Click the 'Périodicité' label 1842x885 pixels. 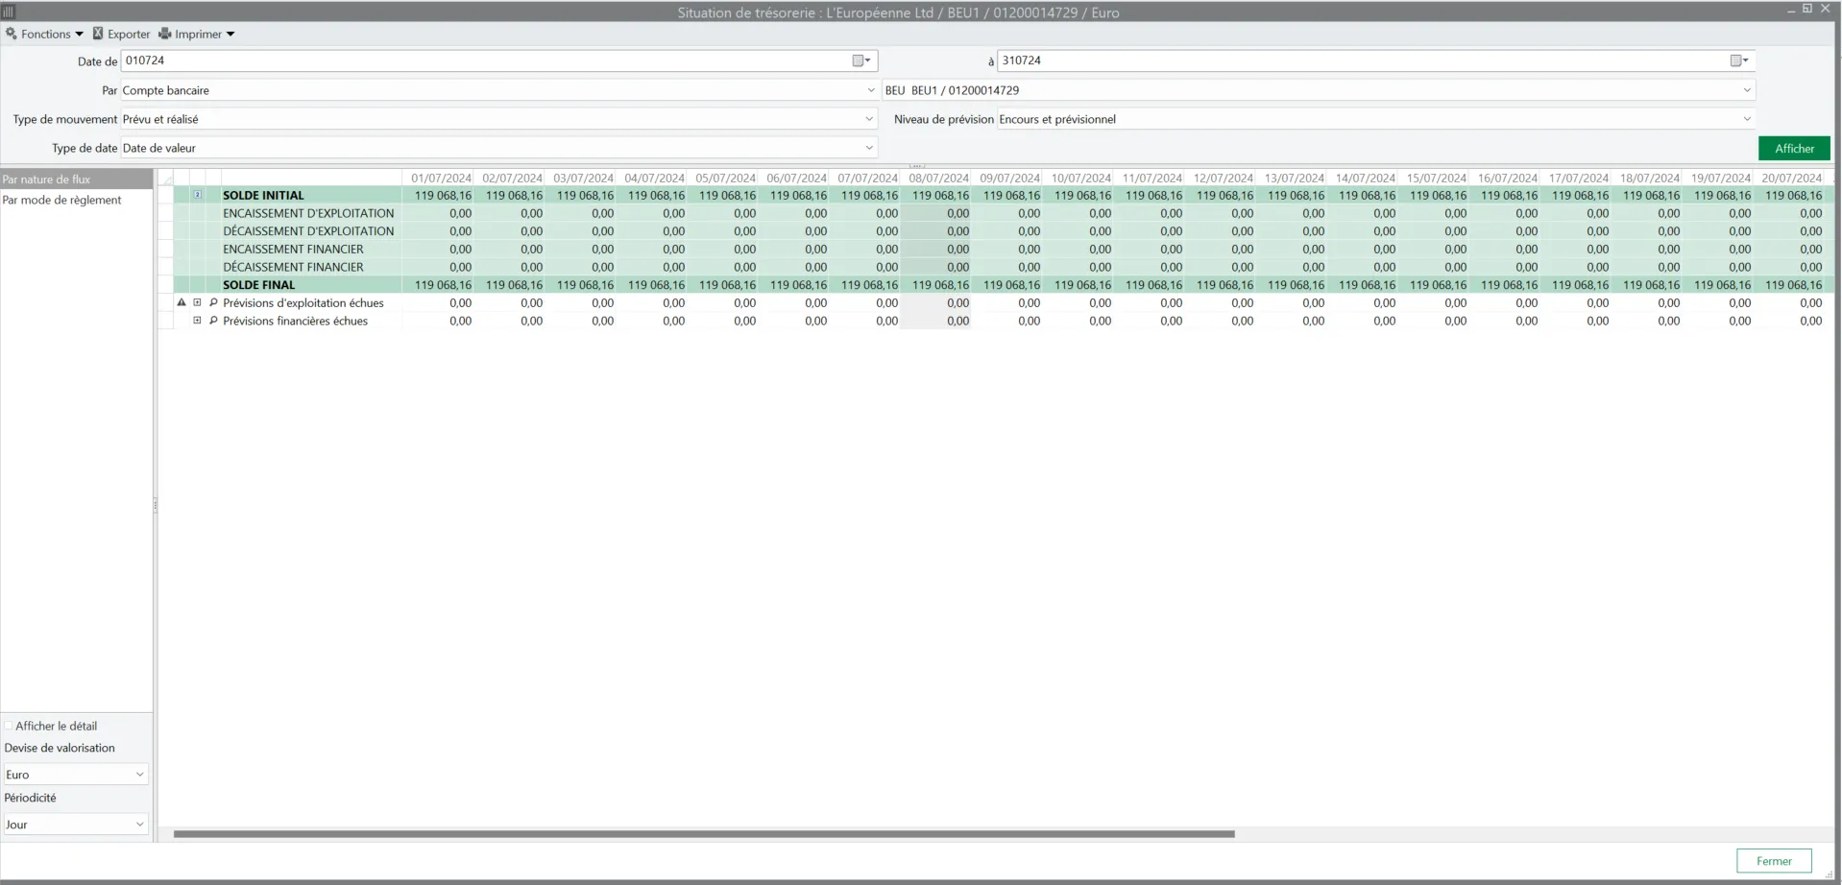tap(30, 798)
